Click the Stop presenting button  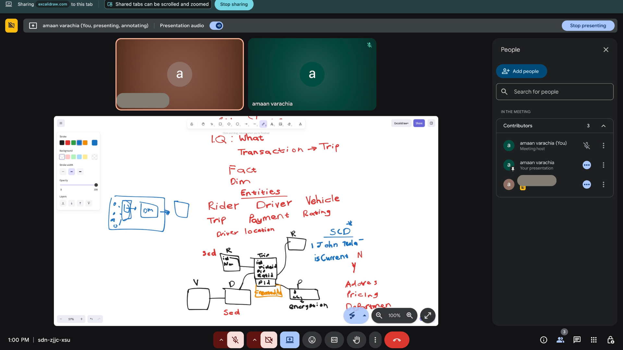(588, 26)
